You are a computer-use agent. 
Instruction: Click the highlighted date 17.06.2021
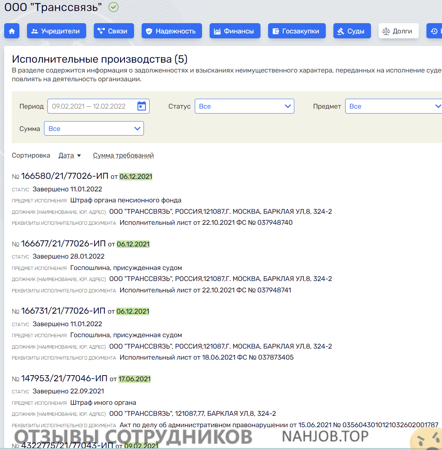[134, 379]
